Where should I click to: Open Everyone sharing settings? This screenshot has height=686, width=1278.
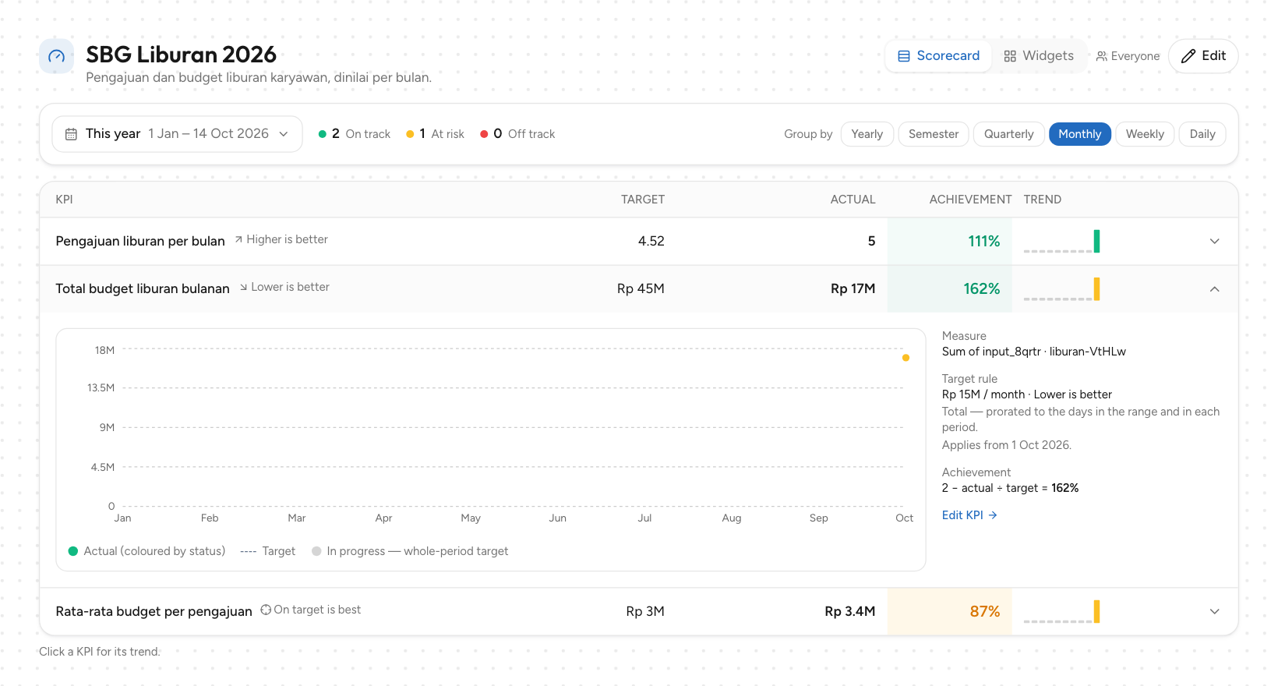tap(1128, 56)
